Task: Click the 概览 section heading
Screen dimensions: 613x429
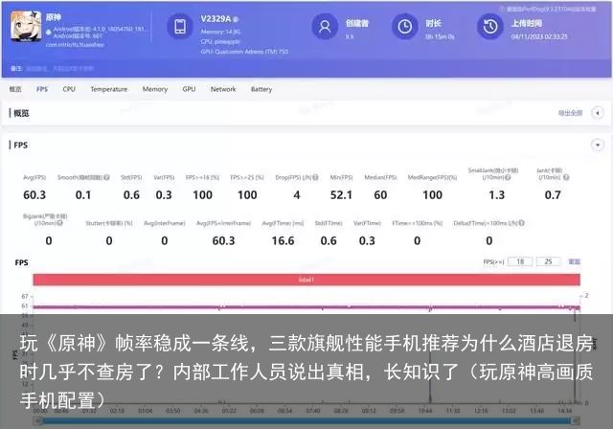Action: coord(21,113)
